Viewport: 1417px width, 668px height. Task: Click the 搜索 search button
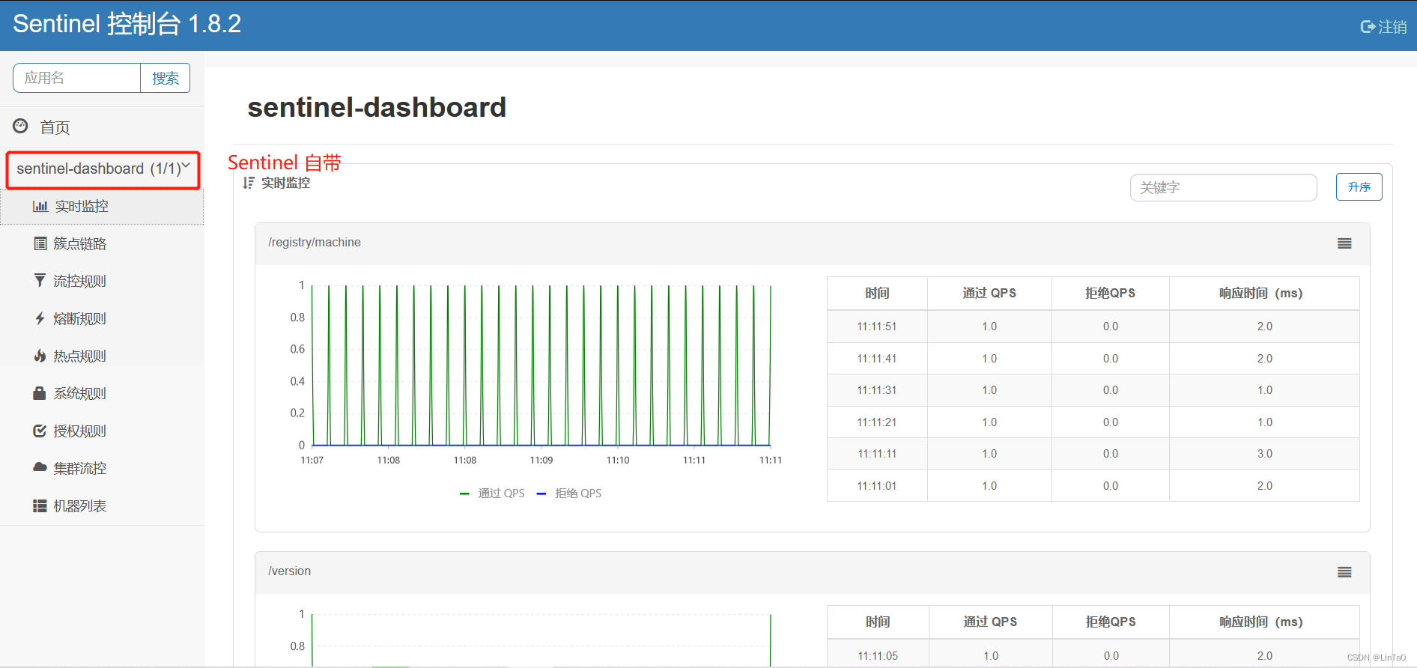tap(166, 78)
